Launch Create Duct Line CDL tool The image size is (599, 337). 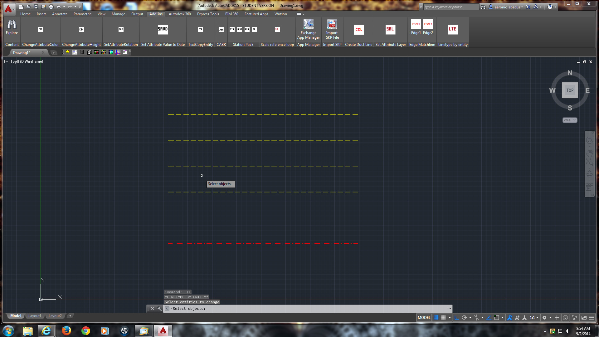click(x=359, y=30)
